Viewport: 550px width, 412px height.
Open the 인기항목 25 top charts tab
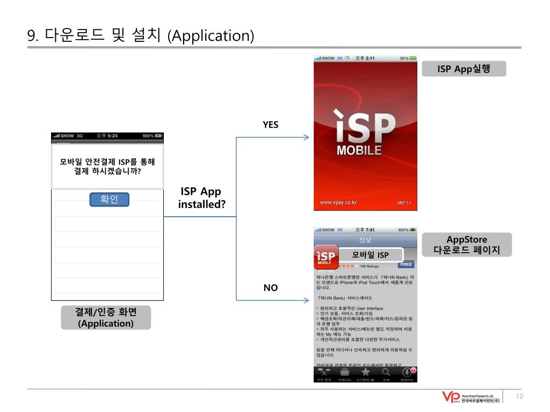[365, 374]
